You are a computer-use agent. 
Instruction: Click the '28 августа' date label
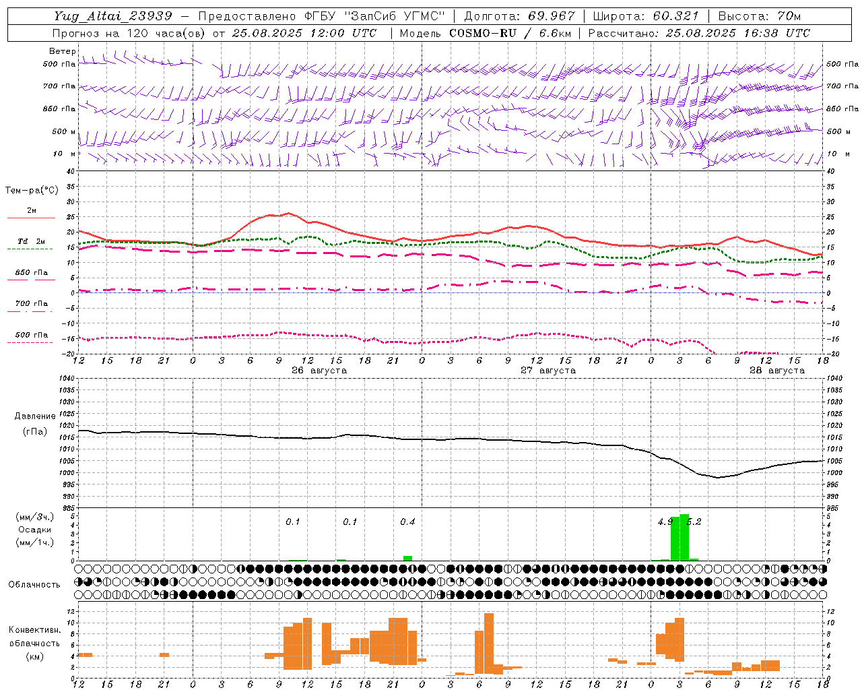(x=777, y=371)
